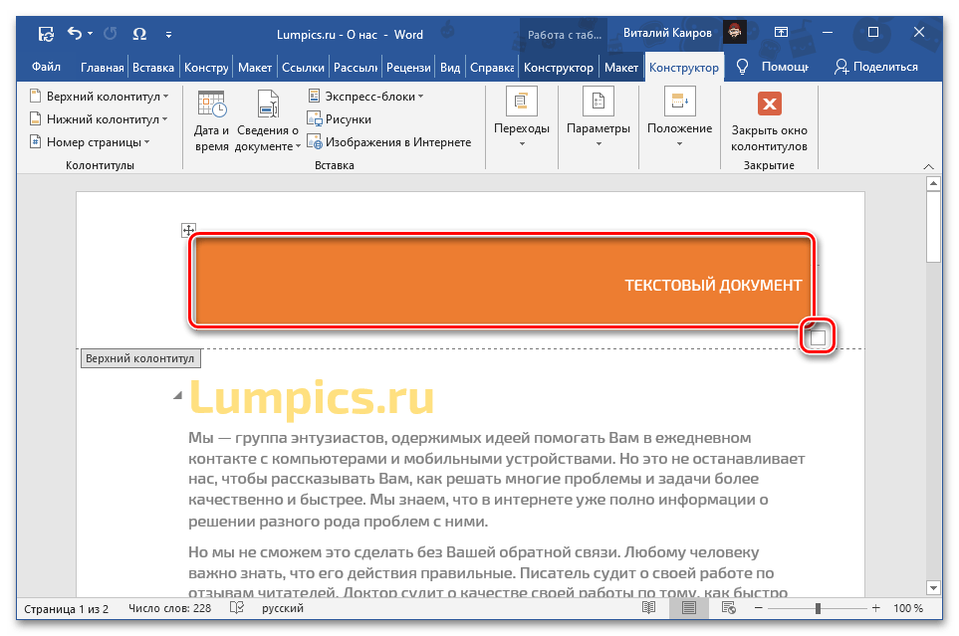The height and width of the screenshot is (636, 959).
Task: Click the zoom slider handle
Action: pos(818,608)
